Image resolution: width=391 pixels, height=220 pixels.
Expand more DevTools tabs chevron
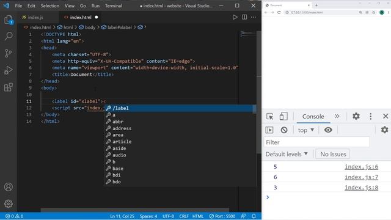coord(337,116)
